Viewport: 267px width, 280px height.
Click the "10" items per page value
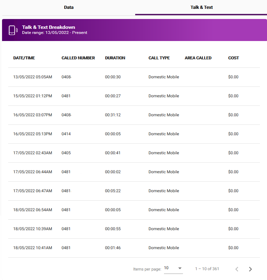[x=167, y=268]
